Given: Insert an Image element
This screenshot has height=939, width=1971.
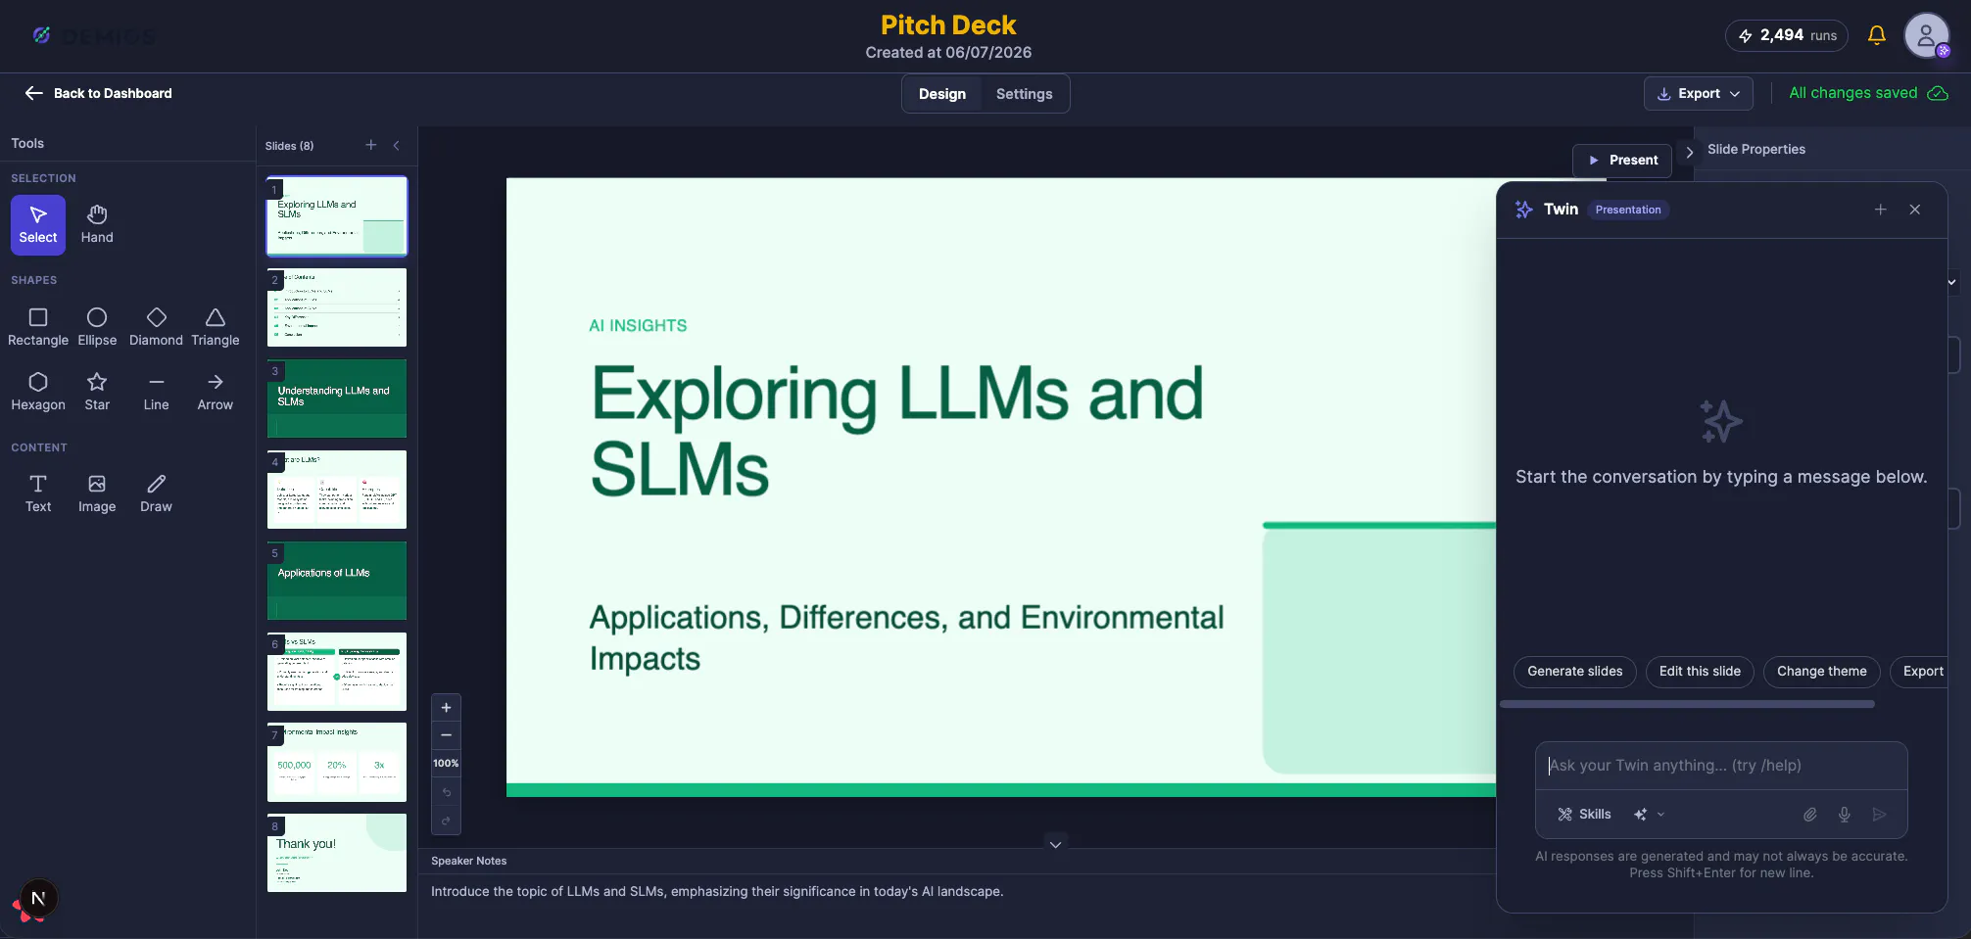Looking at the screenshot, I should pyautogui.click(x=97, y=493).
